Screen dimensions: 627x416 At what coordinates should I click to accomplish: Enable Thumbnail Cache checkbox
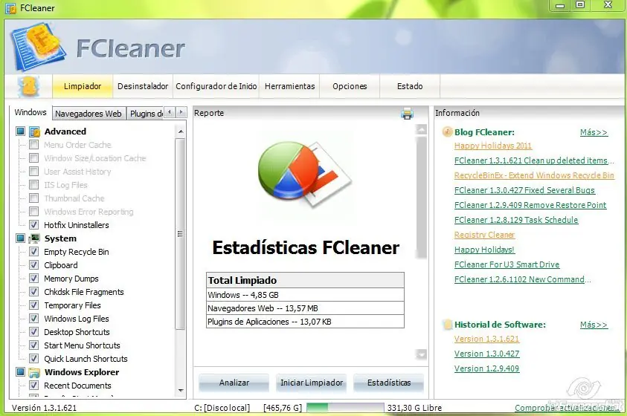click(34, 198)
